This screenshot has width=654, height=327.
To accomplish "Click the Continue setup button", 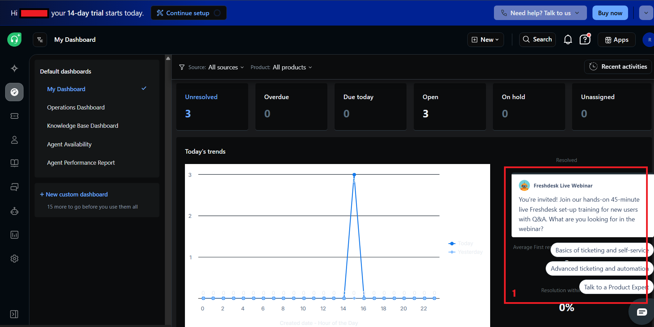I will tap(188, 13).
